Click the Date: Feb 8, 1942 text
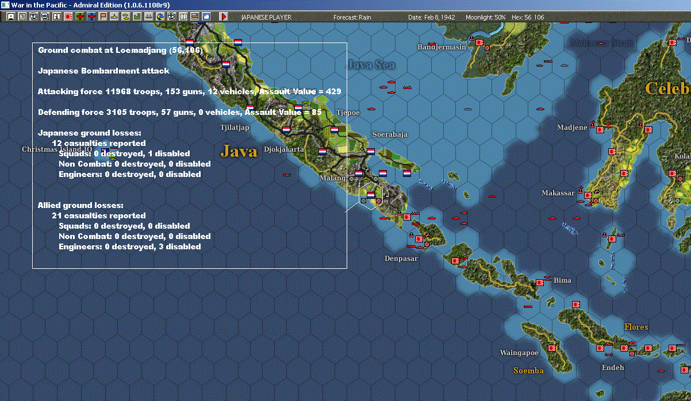Viewport: 691px width, 401px height. point(431,17)
